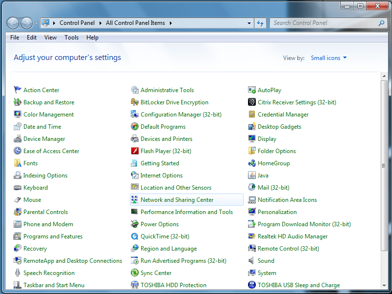Open the System link
This screenshot has height=294, width=392.
tap(267, 273)
